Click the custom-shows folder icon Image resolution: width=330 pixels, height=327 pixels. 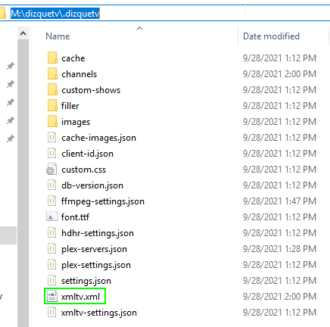coord(52,89)
